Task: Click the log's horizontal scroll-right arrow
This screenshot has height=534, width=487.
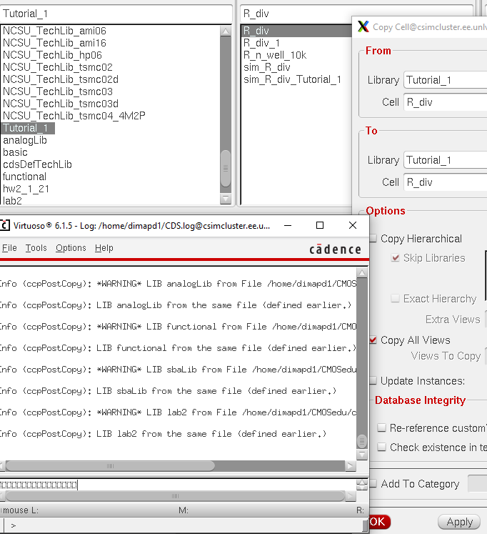Action: click(351, 465)
